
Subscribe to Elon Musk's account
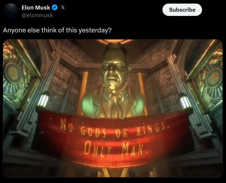182,10
